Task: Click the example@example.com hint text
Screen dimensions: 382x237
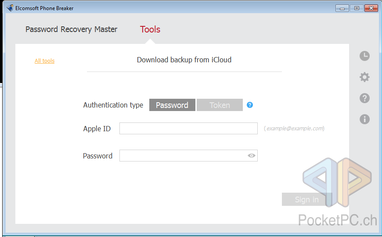Action: click(x=294, y=128)
